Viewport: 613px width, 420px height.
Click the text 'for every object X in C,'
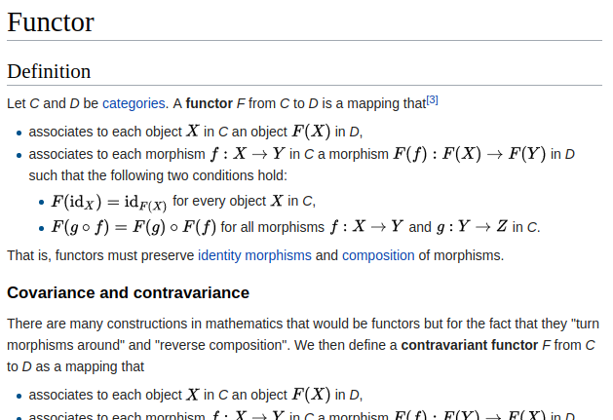[x=244, y=201]
